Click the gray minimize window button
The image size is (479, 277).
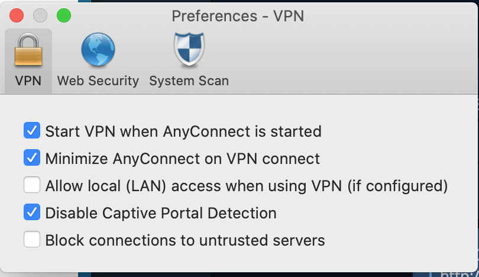coord(40,15)
